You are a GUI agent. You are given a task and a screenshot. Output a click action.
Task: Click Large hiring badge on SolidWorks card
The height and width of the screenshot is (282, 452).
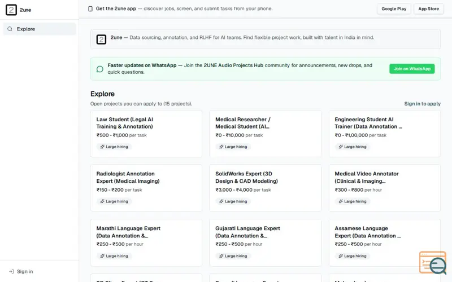[233, 201]
